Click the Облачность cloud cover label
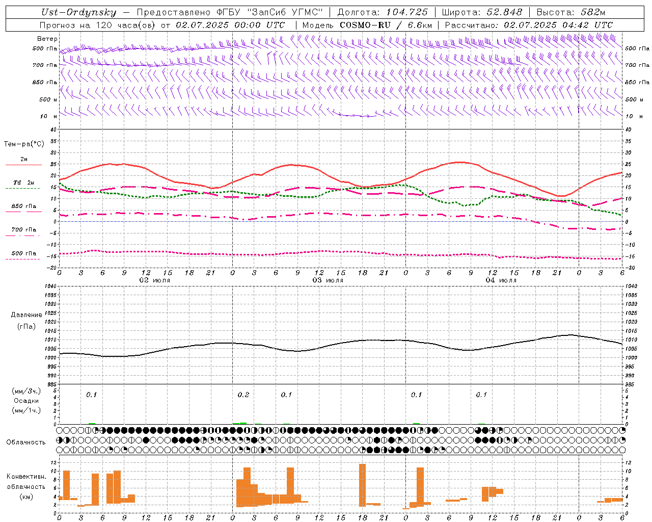 [x=26, y=442]
